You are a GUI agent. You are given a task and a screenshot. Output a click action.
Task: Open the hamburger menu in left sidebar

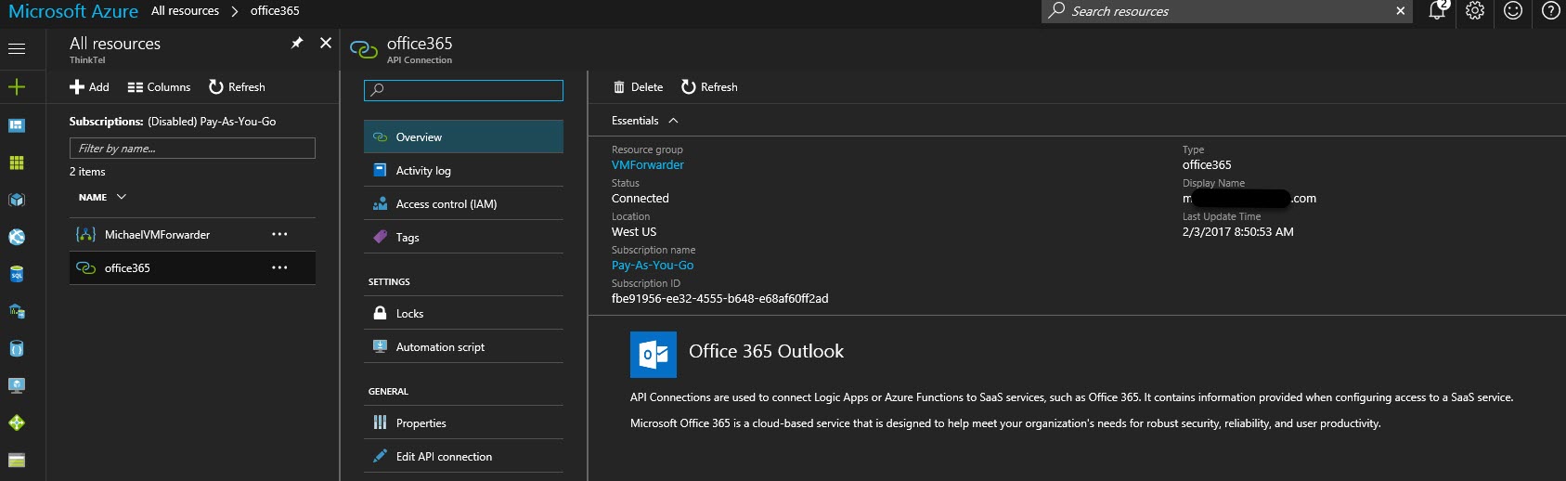(x=17, y=49)
